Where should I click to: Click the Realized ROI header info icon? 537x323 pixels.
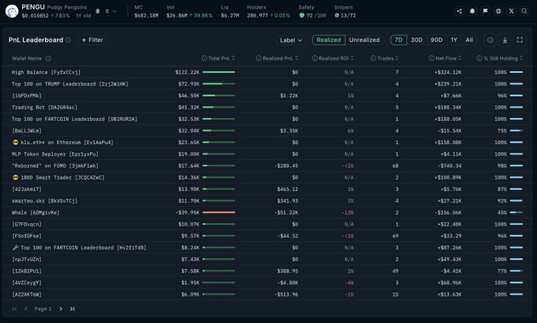tap(315, 59)
